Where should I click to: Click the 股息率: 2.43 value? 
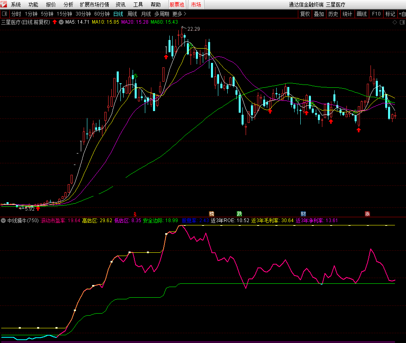(195, 220)
